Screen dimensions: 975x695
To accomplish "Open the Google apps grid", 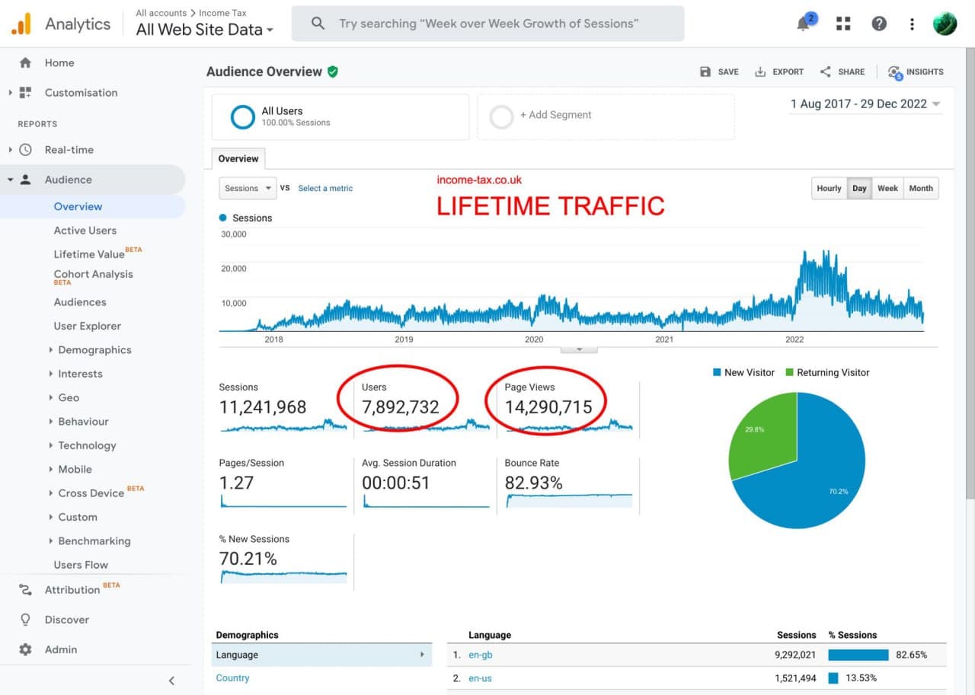I will 843,24.
